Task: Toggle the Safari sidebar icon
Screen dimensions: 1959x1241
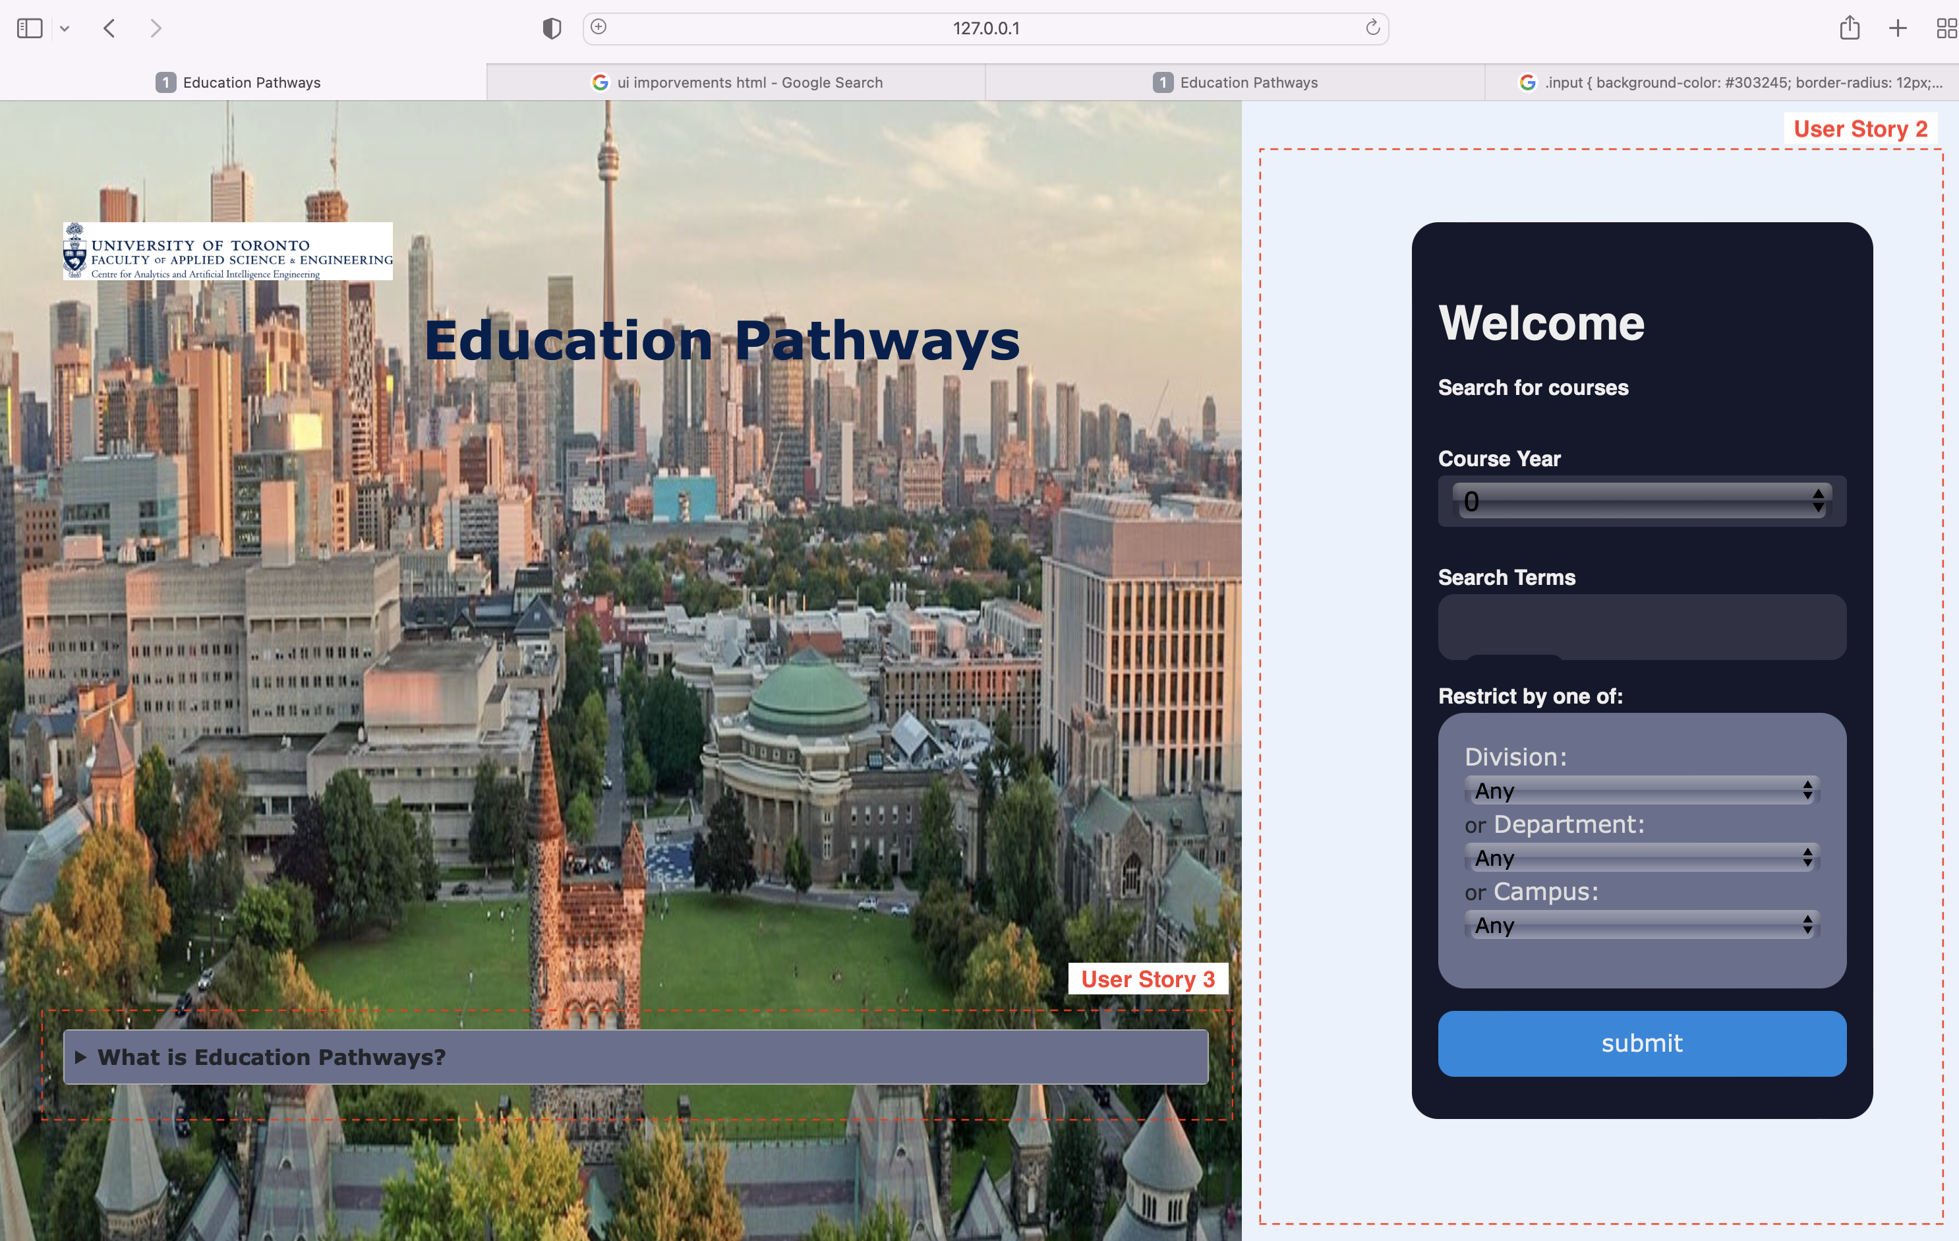Action: (x=29, y=28)
